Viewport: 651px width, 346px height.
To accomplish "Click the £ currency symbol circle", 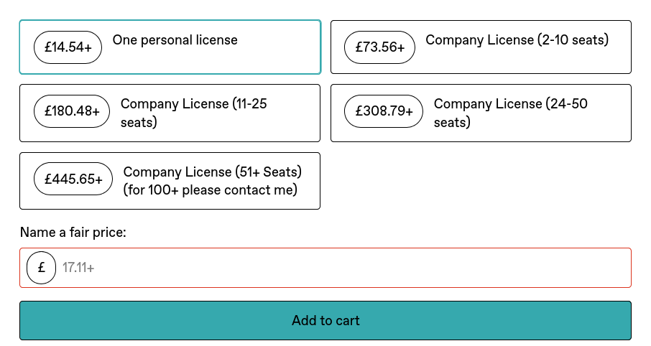I will click(x=41, y=268).
